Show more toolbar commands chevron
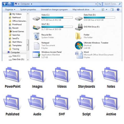Viewport: 124px width, 124px height. [x=94, y=9]
